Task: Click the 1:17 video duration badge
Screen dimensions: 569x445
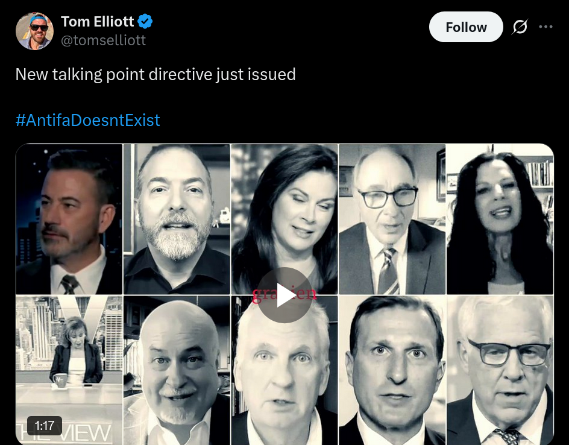Action: 45,426
